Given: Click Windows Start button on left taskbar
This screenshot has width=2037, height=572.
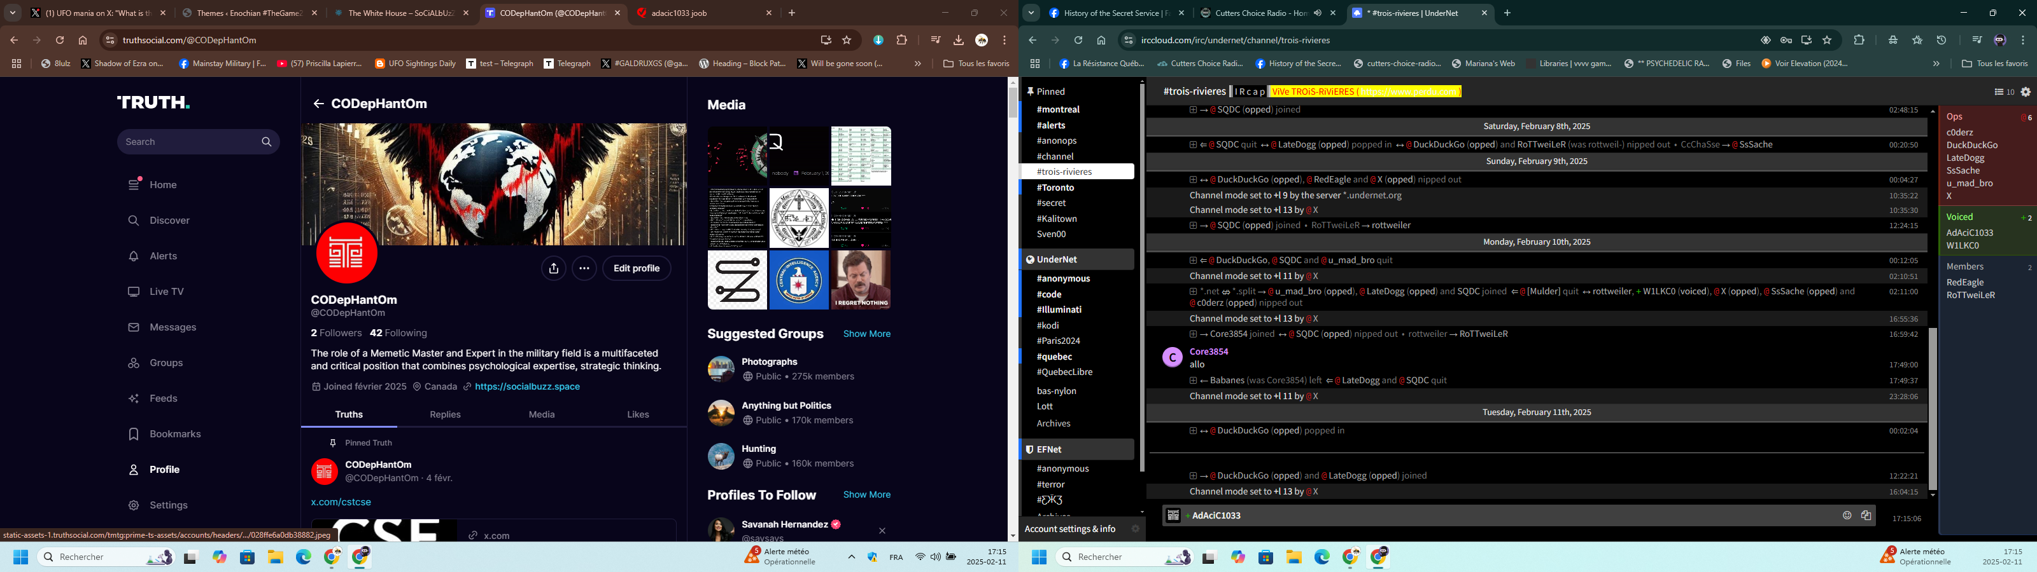Looking at the screenshot, I should [x=20, y=558].
